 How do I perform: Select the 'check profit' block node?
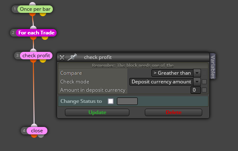tap(36, 56)
